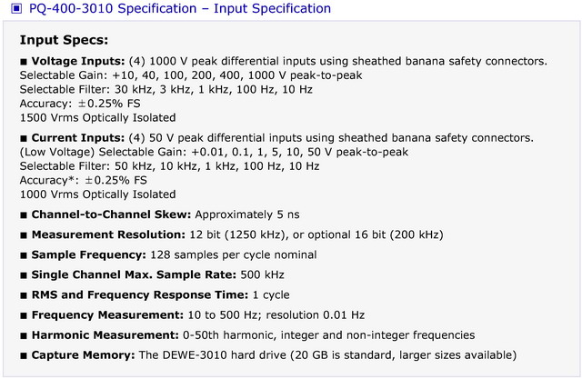582x379 pixels.
Task: Click the Frequency Measurement label
Action: coord(107,315)
